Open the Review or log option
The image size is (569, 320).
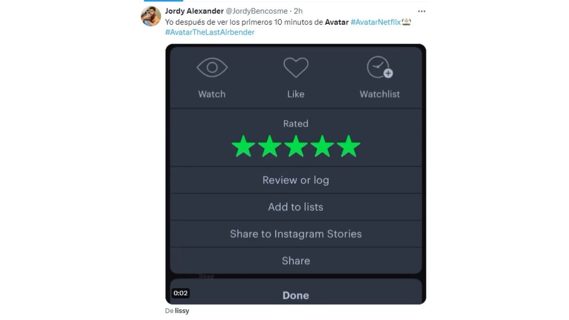(x=296, y=180)
